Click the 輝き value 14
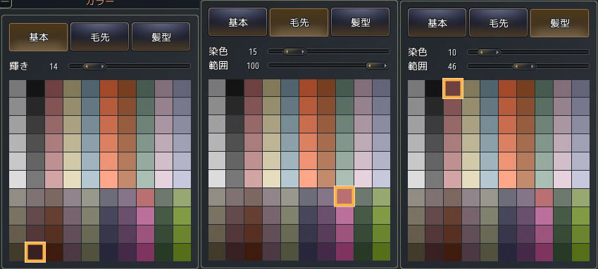Screen dimensions: 598x269 pos(54,67)
